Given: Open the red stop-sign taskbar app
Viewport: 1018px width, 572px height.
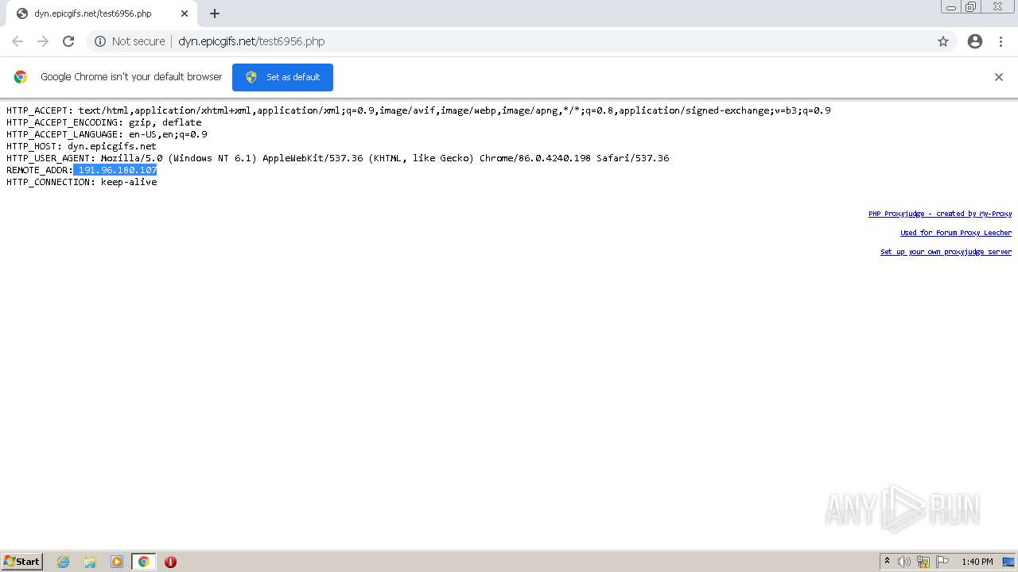Looking at the screenshot, I should tap(170, 562).
